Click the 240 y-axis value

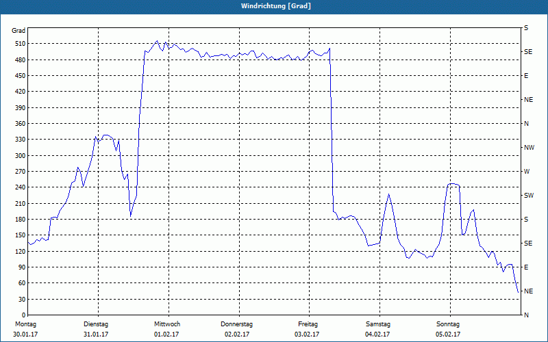pyautogui.click(x=21, y=187)
